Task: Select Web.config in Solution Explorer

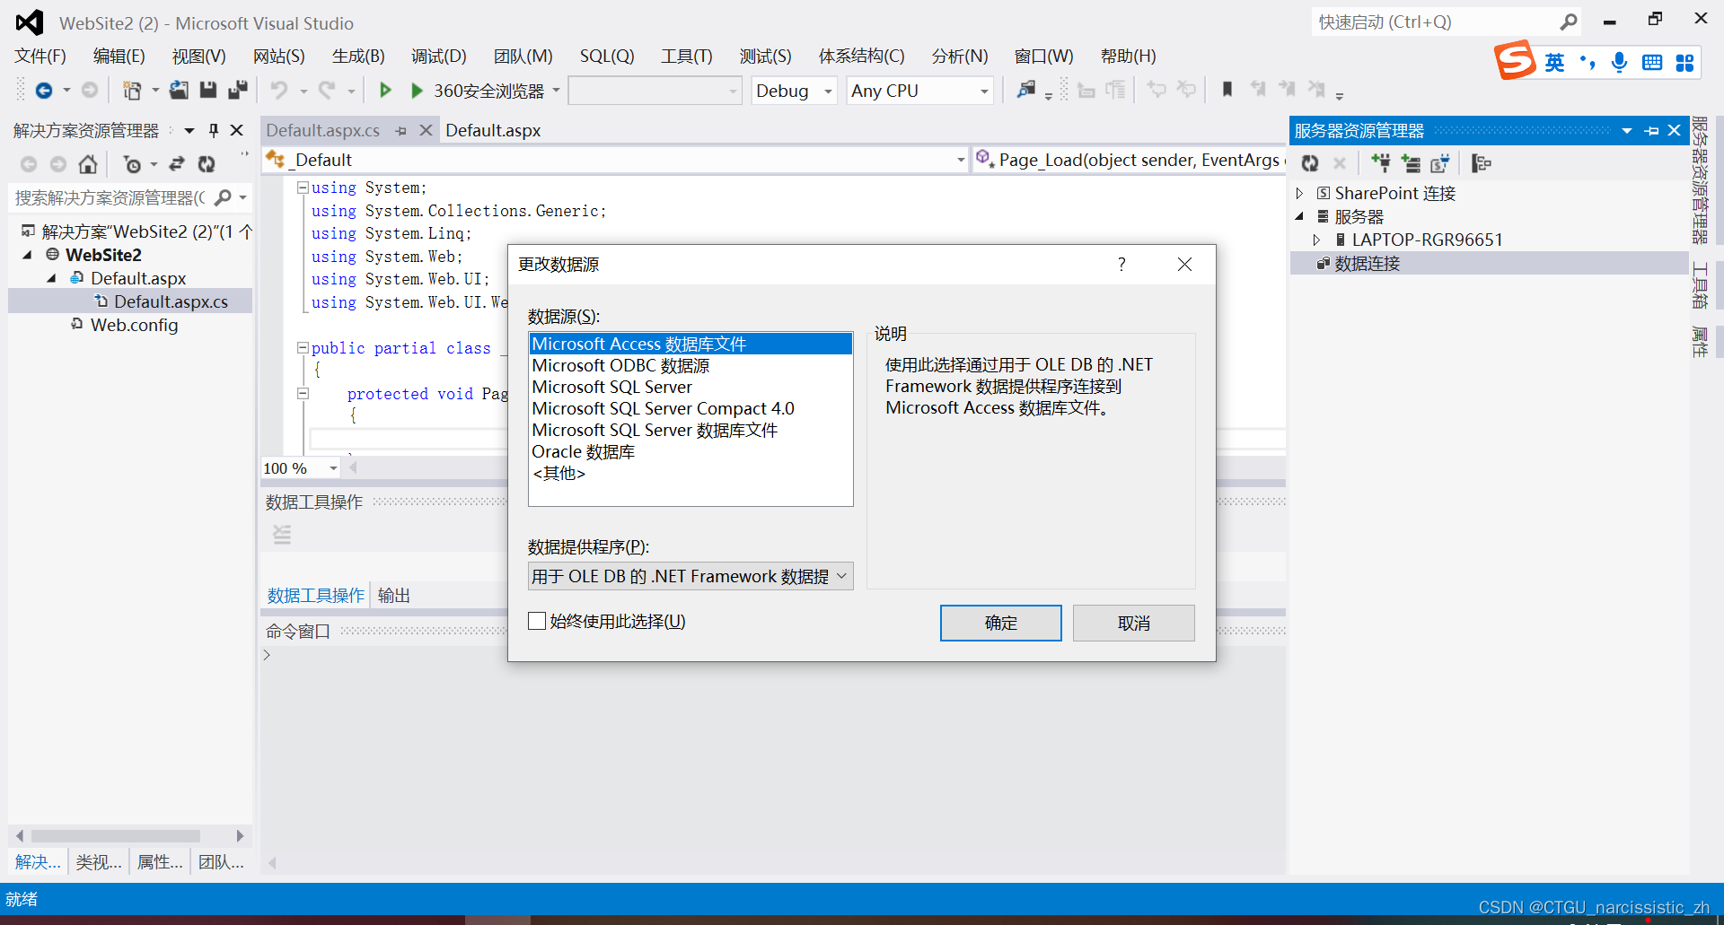Action: click(x=134, y=325)
